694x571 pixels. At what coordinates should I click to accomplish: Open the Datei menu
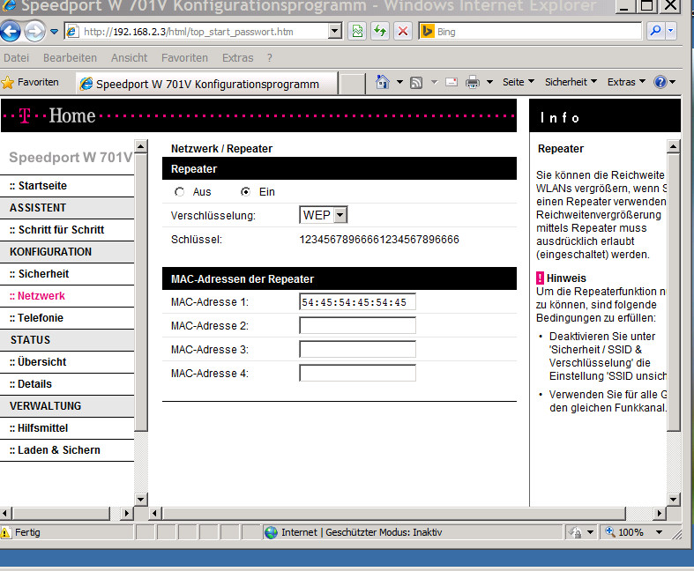click(17, 58)
